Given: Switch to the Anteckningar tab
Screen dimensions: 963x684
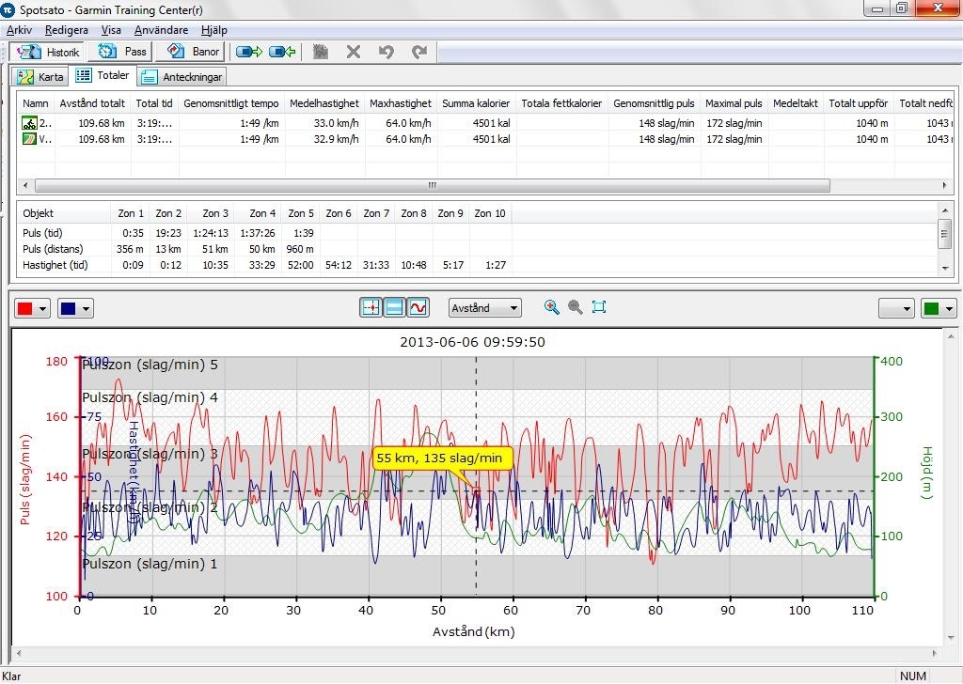Looking at the screenshot, I should click(182, 77).
